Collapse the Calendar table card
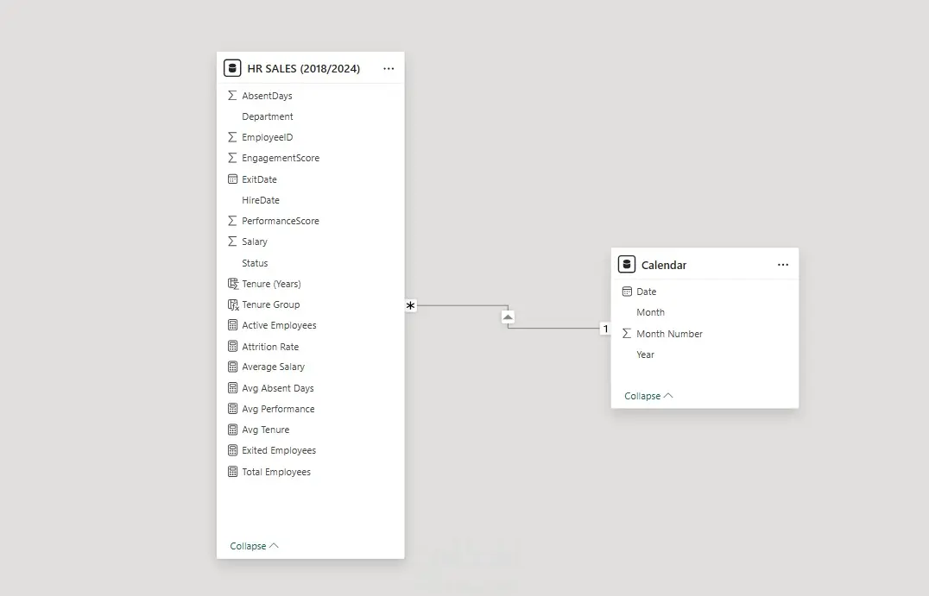929x596 pixels. [x=648, y=396]
